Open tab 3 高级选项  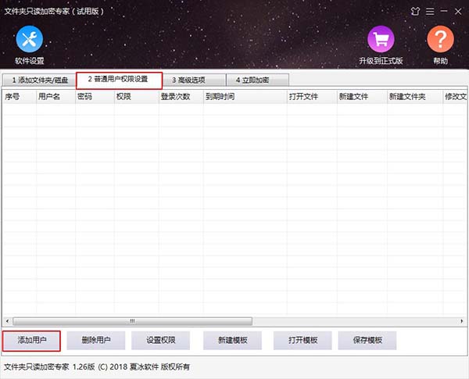(195, 80)
